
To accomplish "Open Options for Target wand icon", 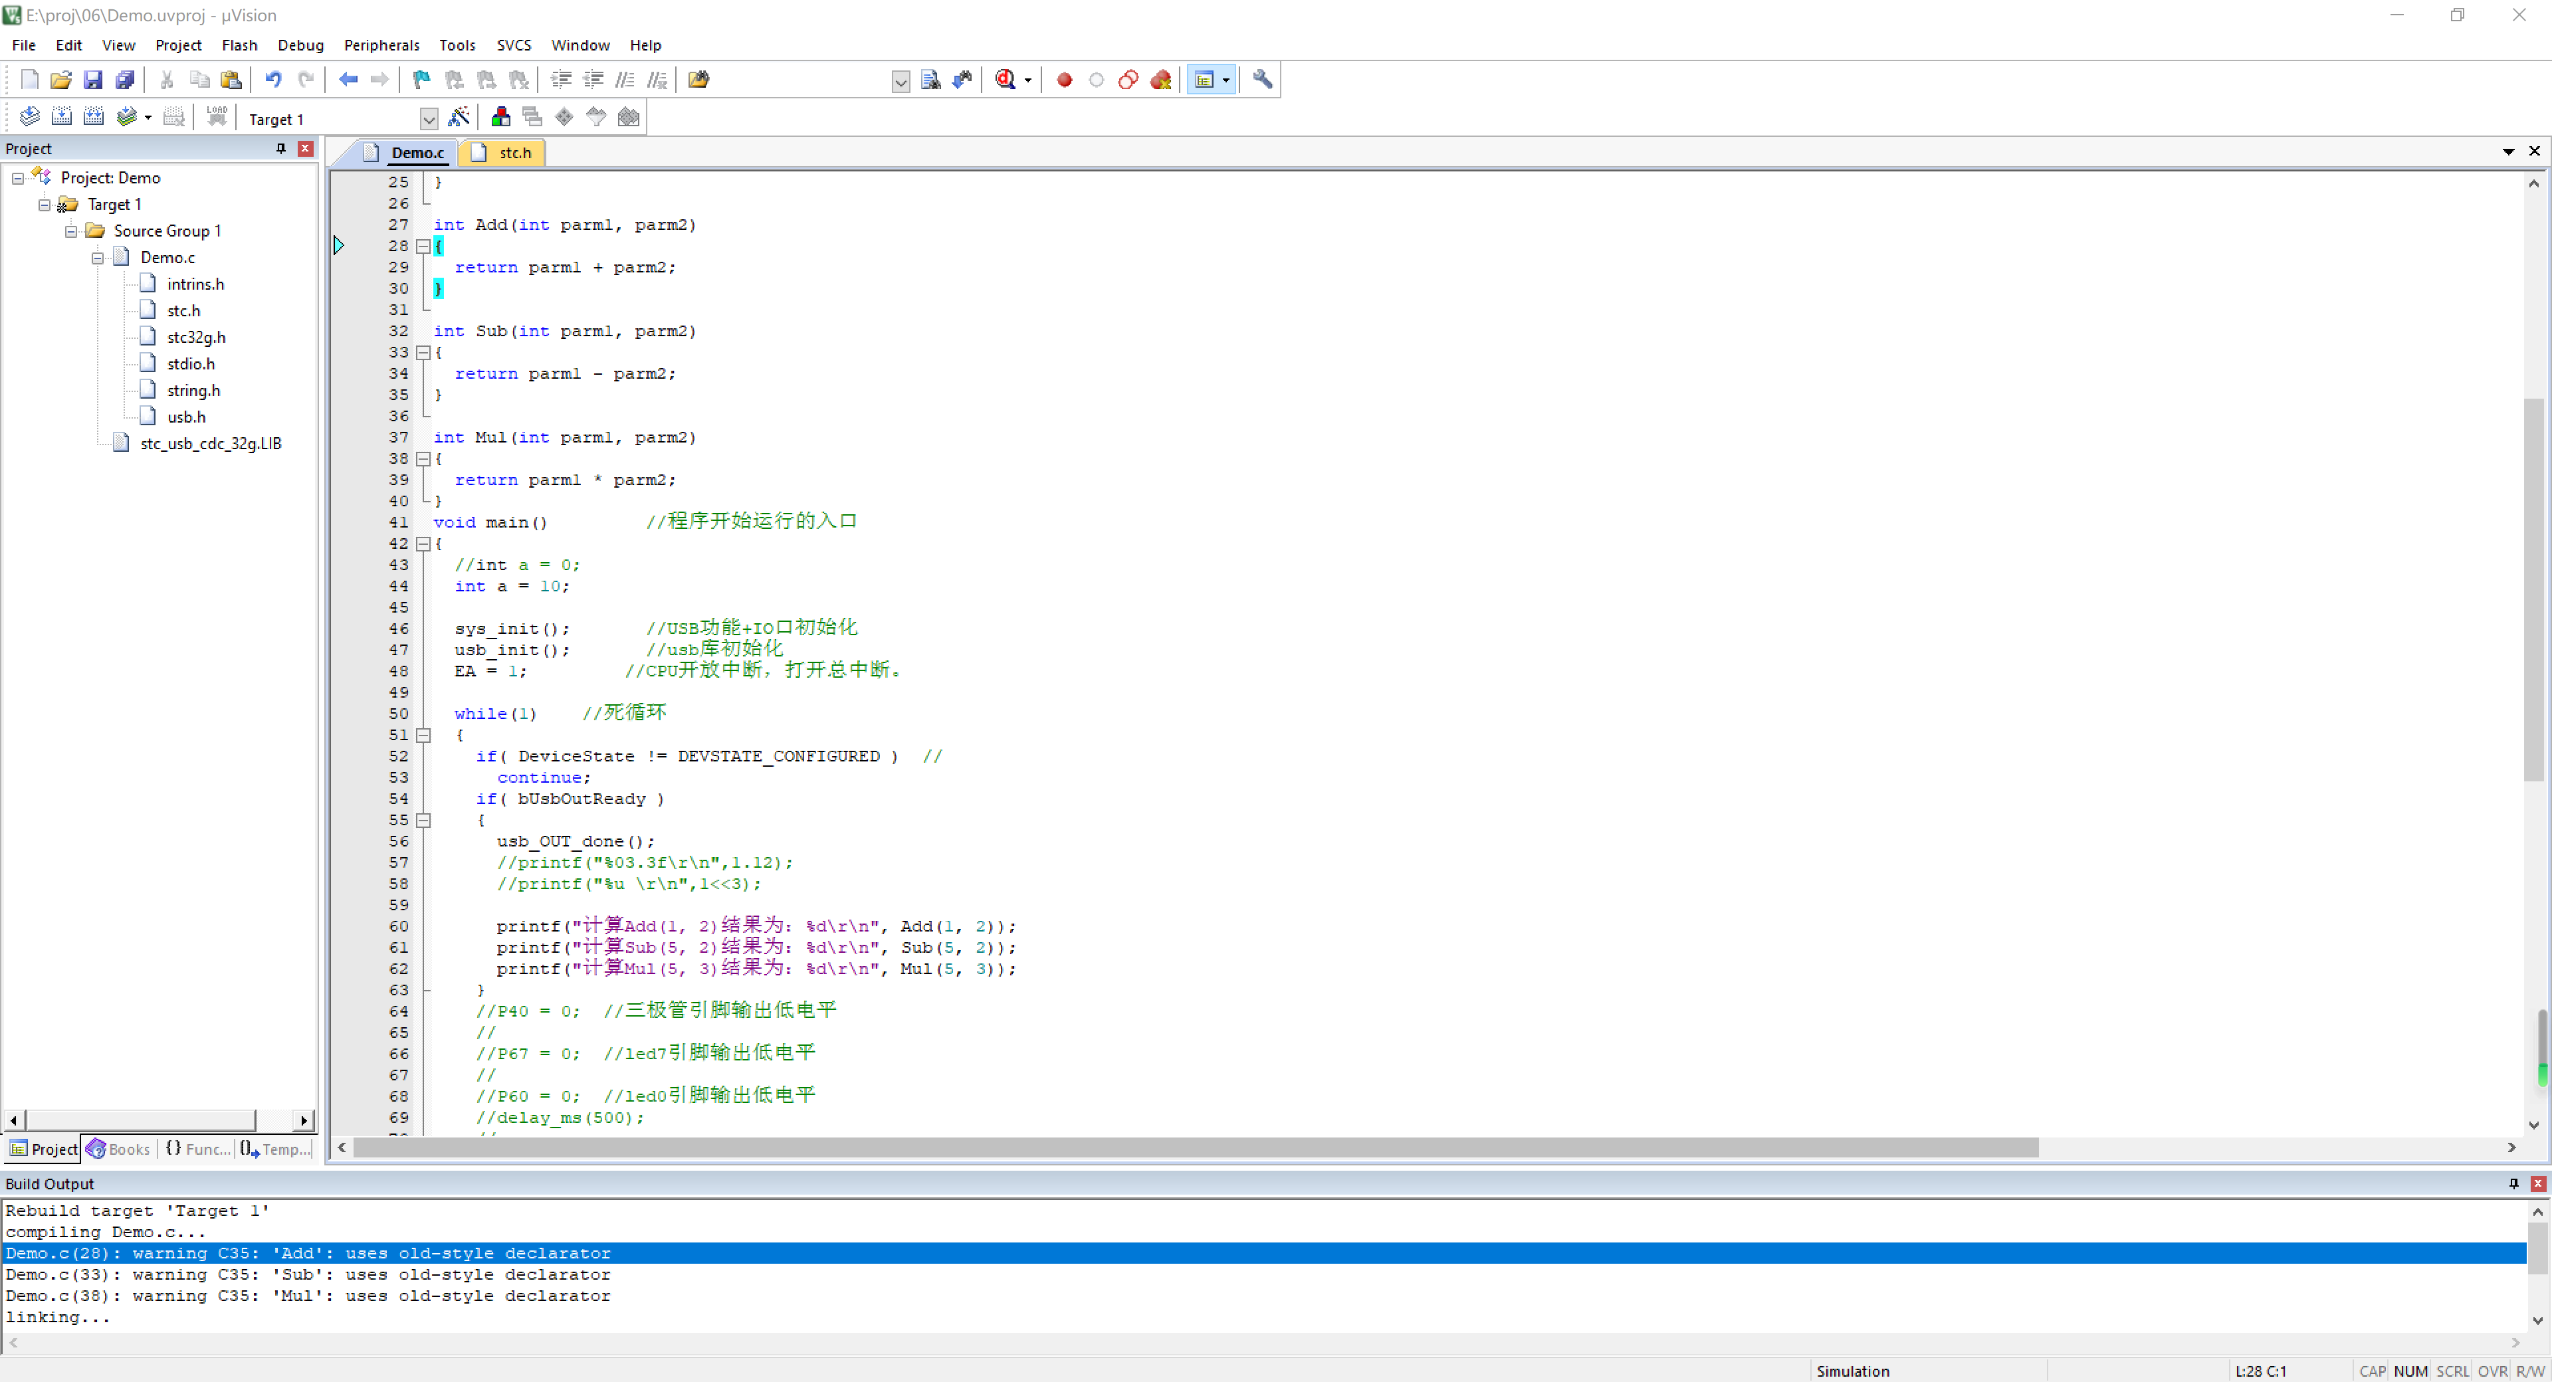I will (x=459, y=117).
